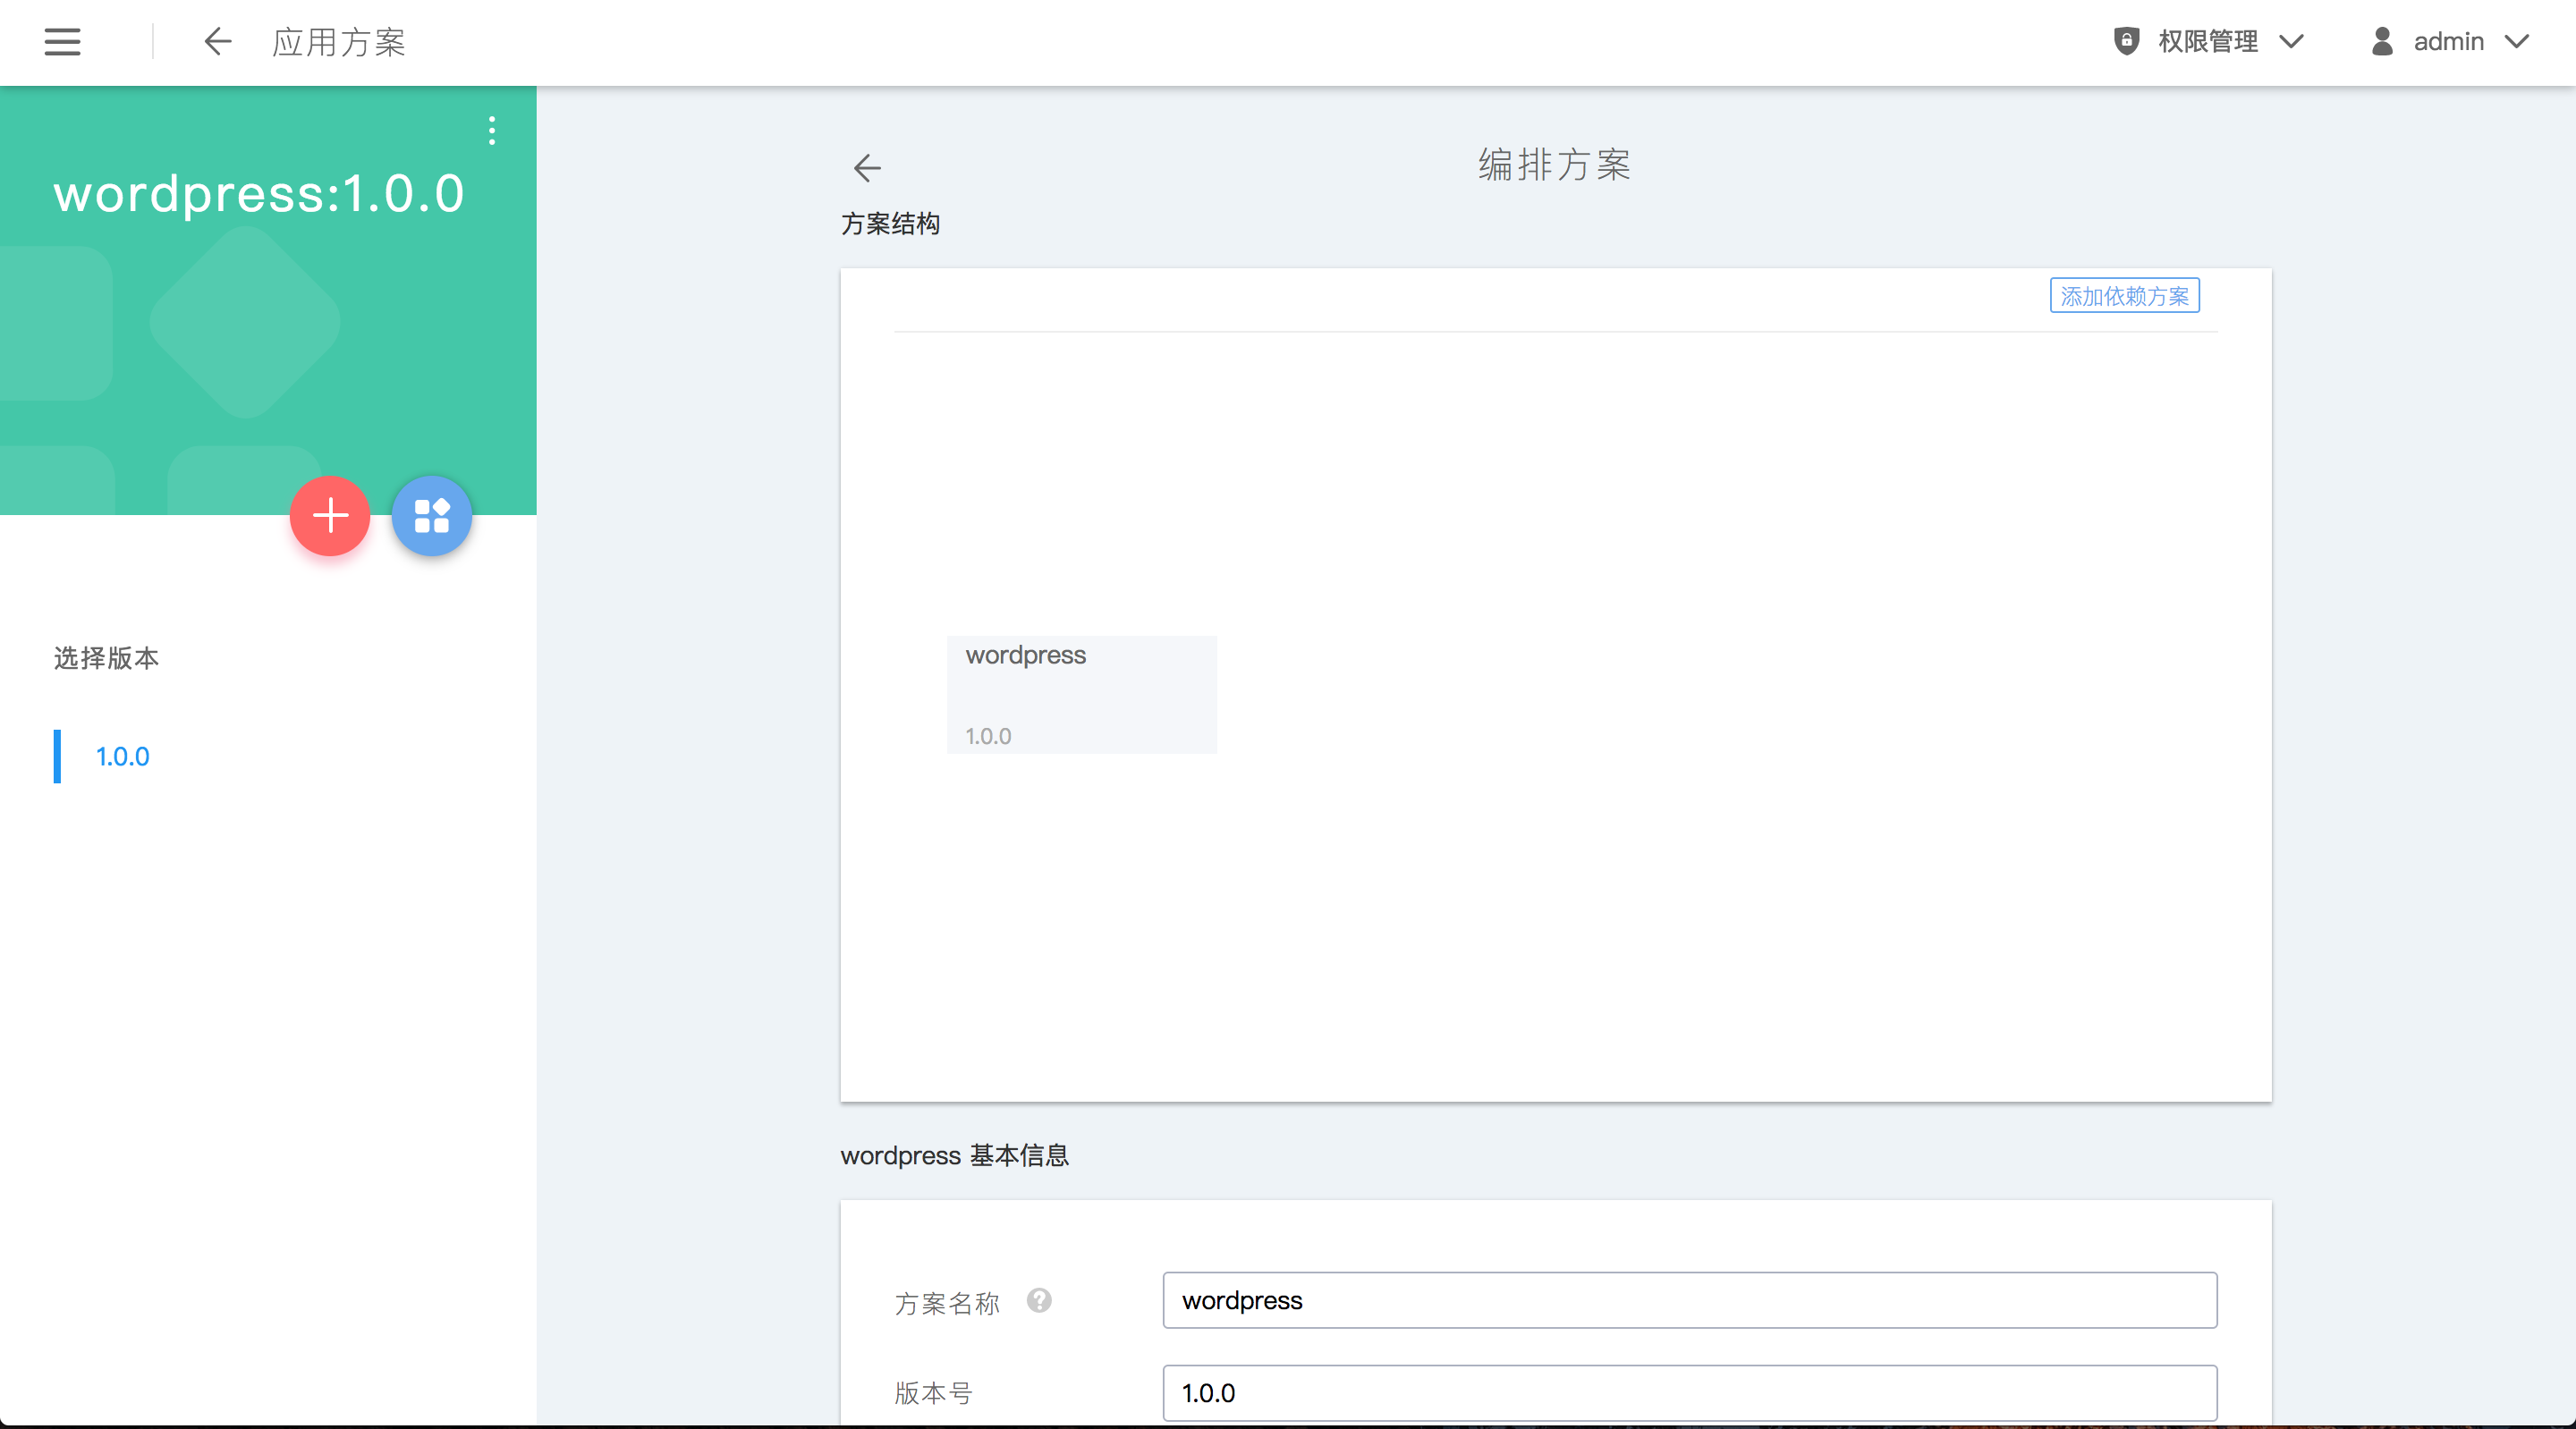The width and height of the screenshot is (2576, 1429).
Task: Click the shield icon for 权限管理
Action: pyautogui.click(x=2126, y=41)
